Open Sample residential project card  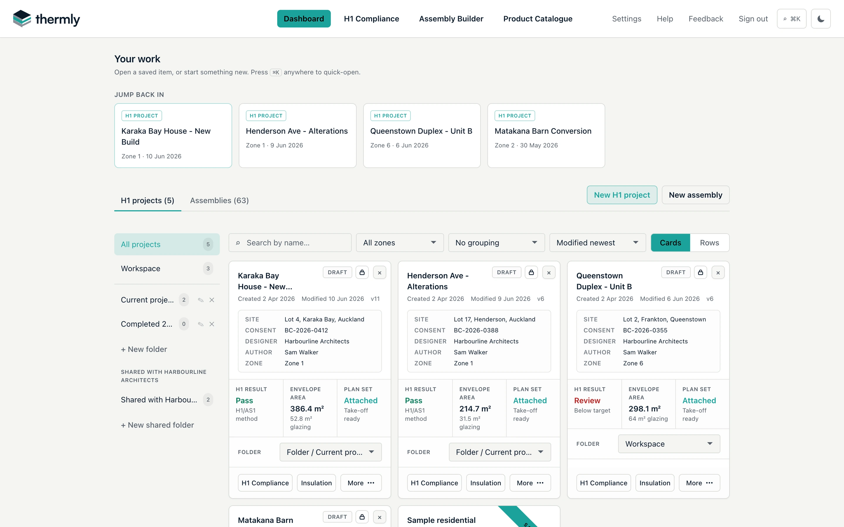pyautogui.click(x=479, y=516)
